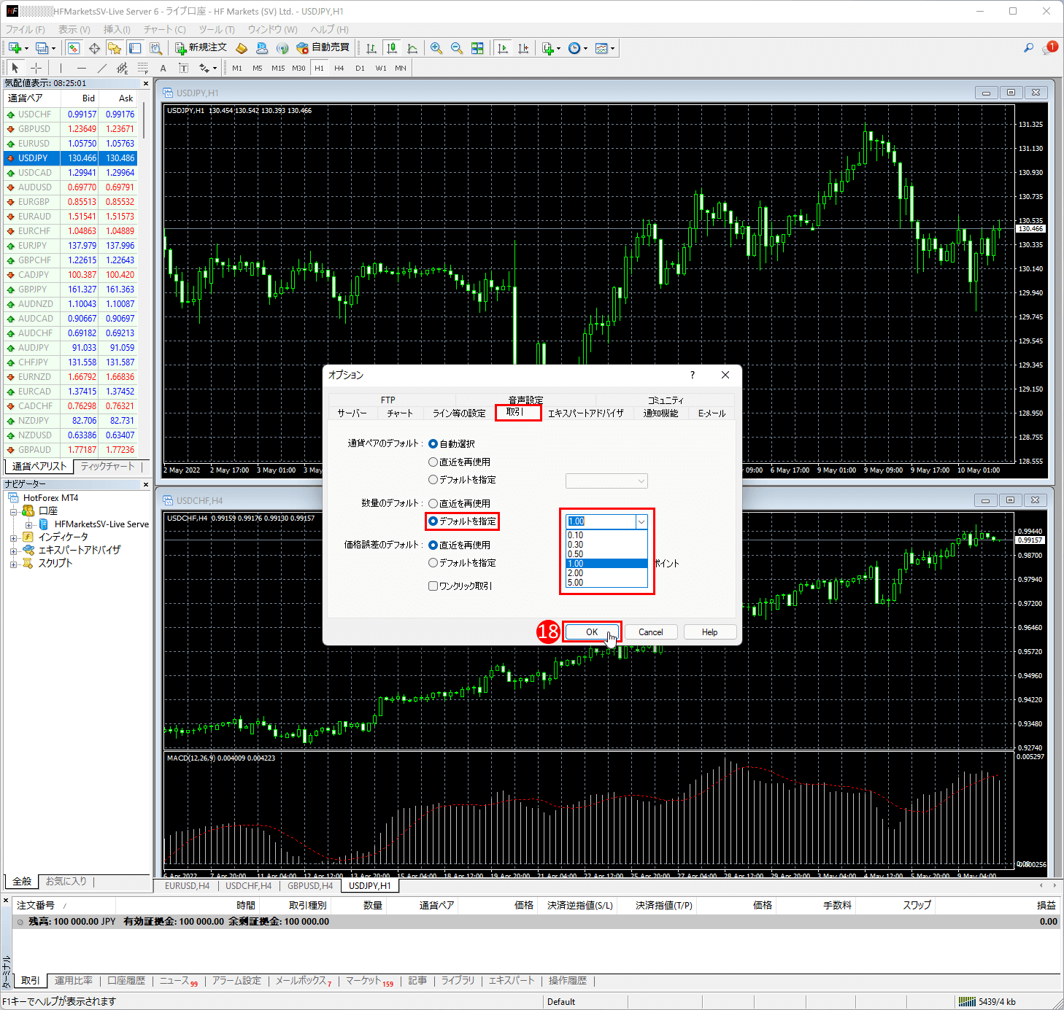Screen dimensions: 1064x1010
Task: Choose 0.50 from the volume dropdown list
Action: tap(576, 554)
